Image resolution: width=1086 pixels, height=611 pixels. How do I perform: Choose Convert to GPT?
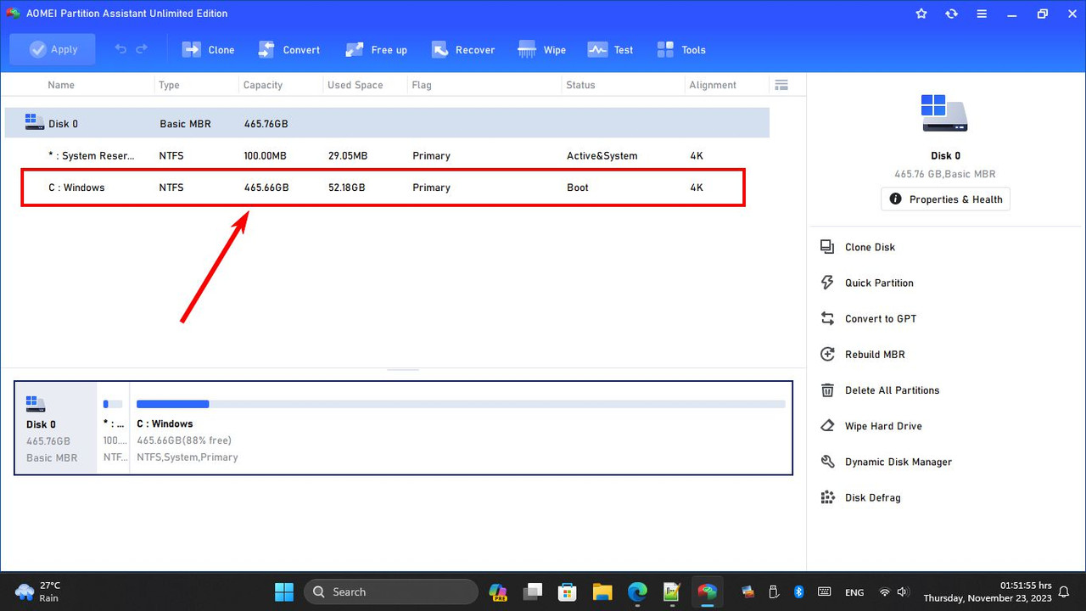(881, 318)
